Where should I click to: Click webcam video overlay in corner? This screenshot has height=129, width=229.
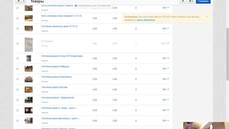(x=206, y=125)
